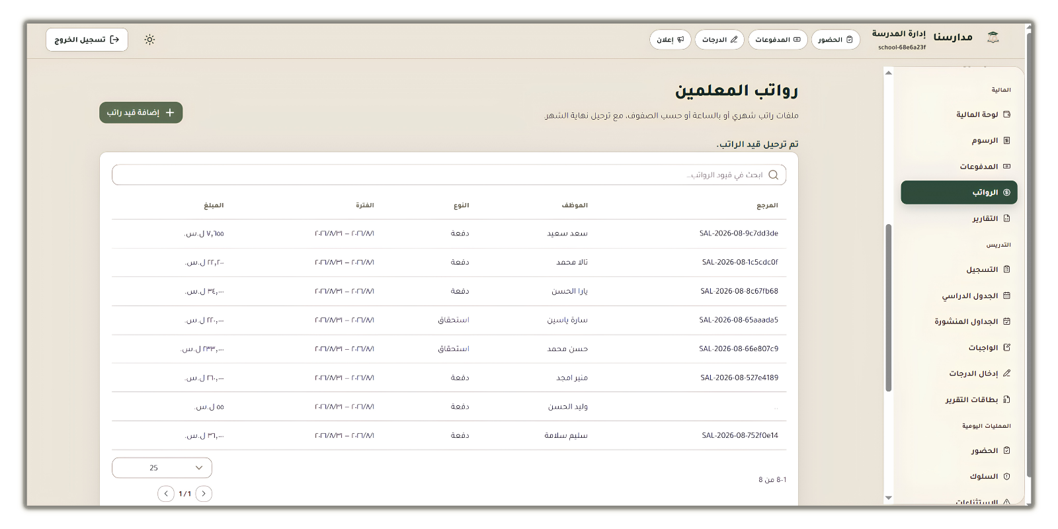Viewport: 1058px width, 529px height.
Task: Click the top bar المدفوعات shortcut button
Action: [778, 40]
